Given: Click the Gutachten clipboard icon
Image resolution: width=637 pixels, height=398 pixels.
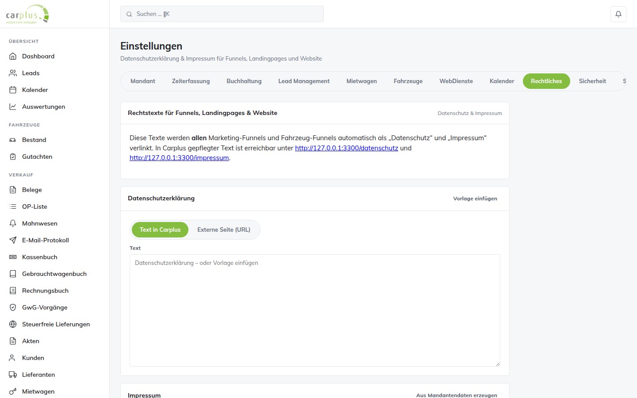Looking at the screenshot, I should click(x=13, y=157).
